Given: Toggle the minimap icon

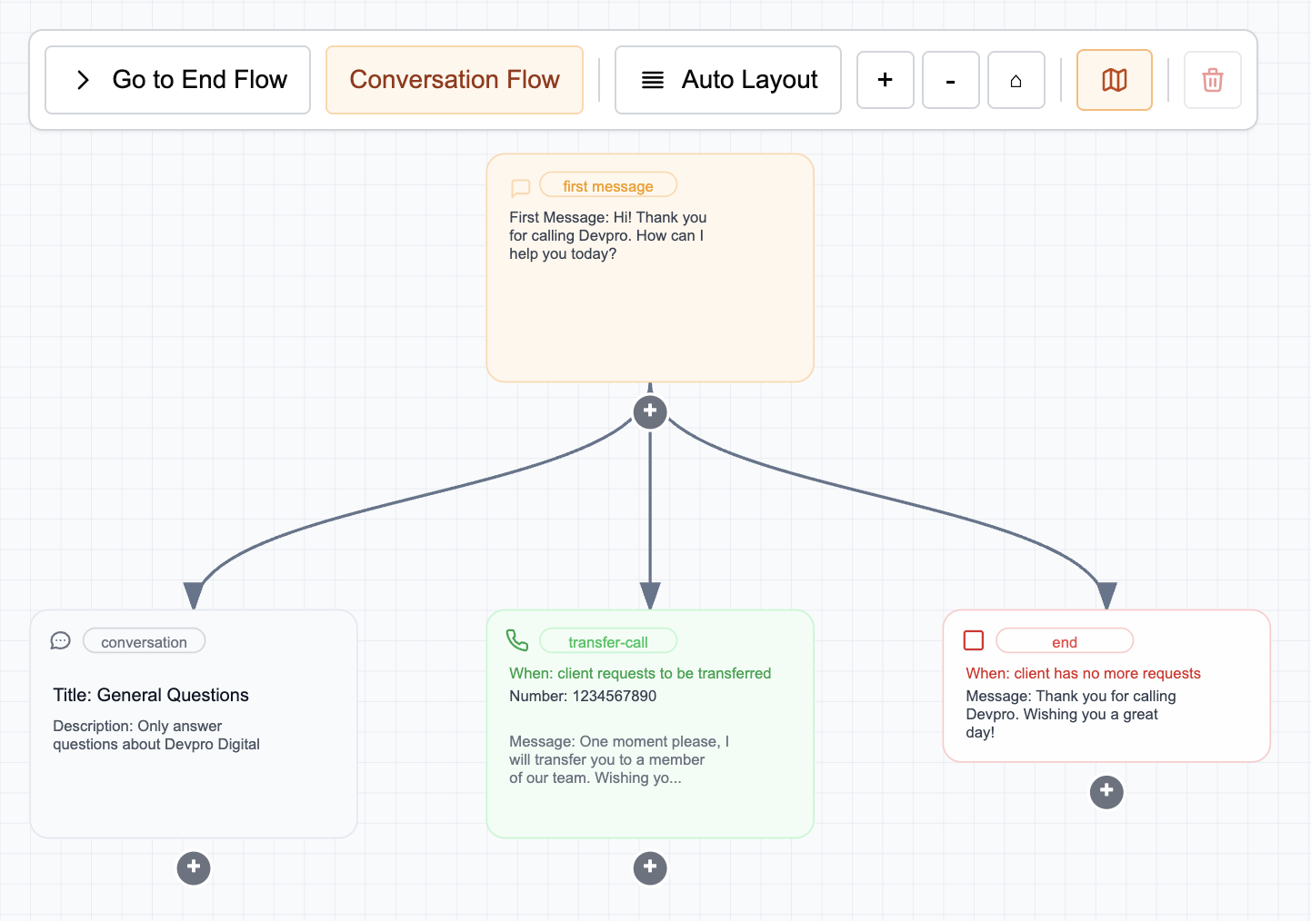Looking at the screenshot, I should [x=1114, y=80].
